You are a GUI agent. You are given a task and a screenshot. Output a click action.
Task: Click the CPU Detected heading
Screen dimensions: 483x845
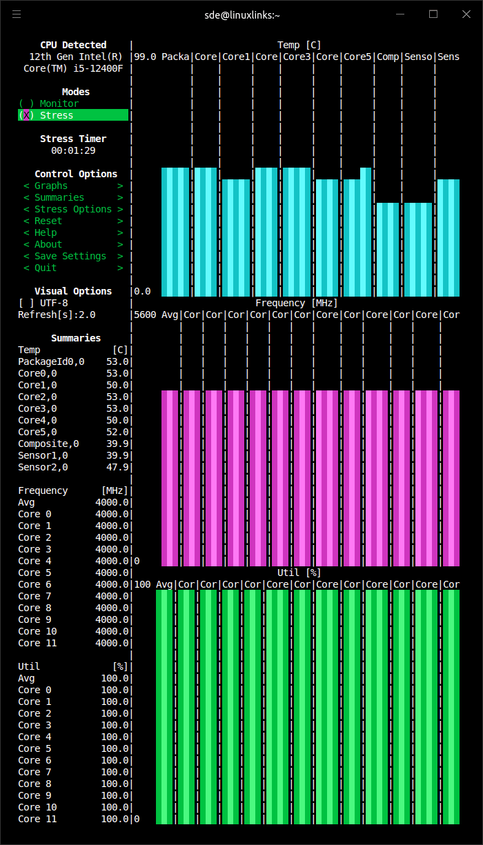coord(73,45)
